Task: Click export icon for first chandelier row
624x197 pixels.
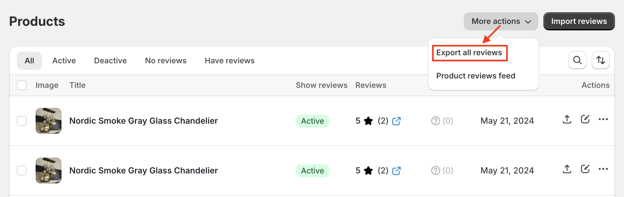Action: point(567,119)
